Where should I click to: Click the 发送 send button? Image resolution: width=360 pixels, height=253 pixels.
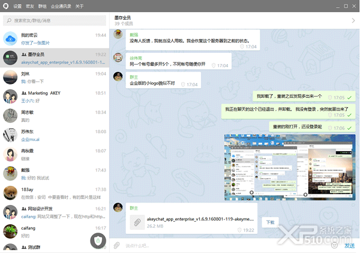point(349,246)
